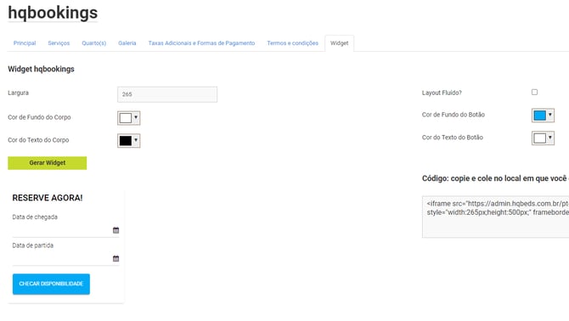Open the Galeria tab
The width and height of the screenshot is (569, 321).
(x=127, y=43)
